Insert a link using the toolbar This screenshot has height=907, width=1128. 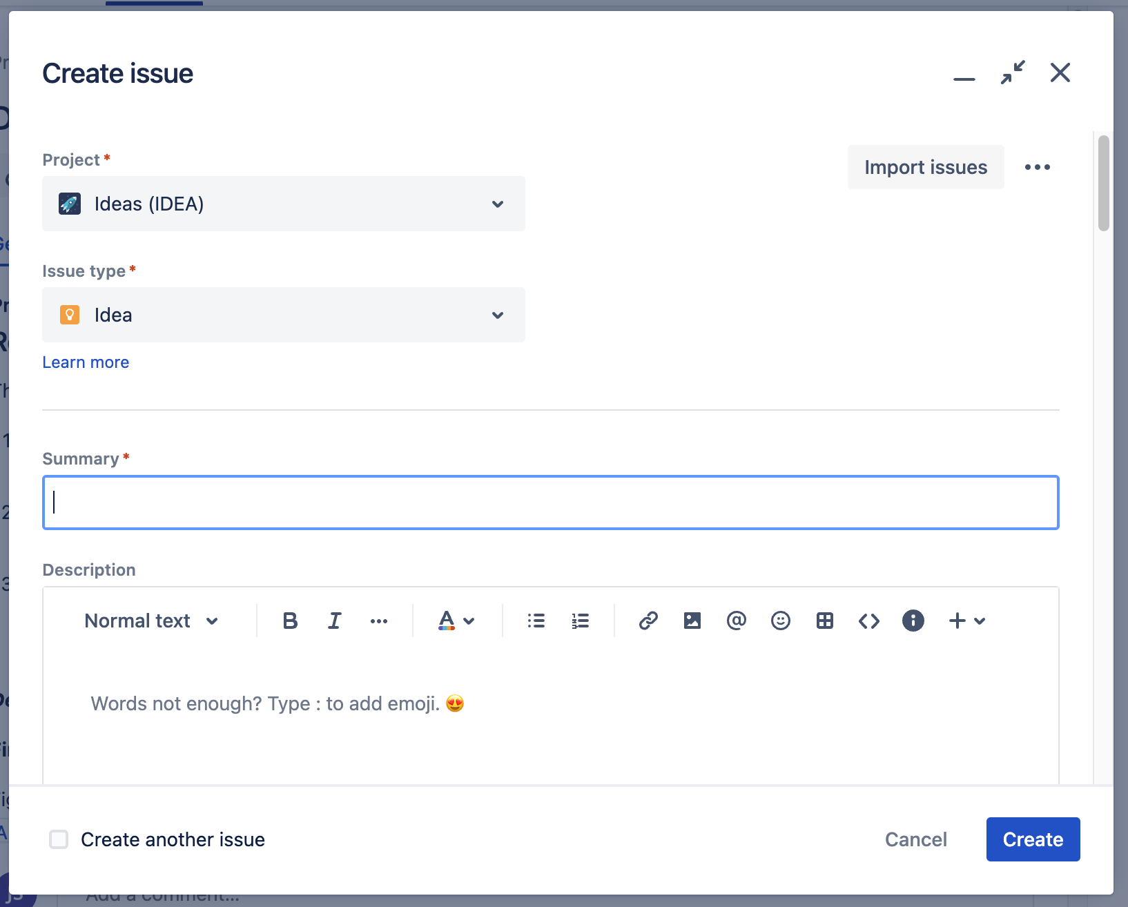coord(648,621)
